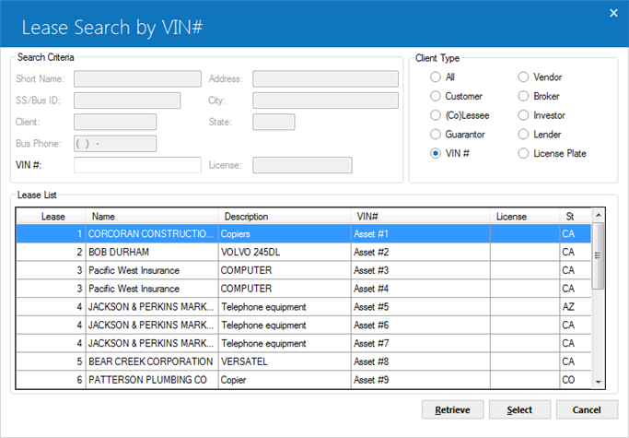Click the Asset #9 VIN cell
The image size is (629, 438).
(421, 380)
